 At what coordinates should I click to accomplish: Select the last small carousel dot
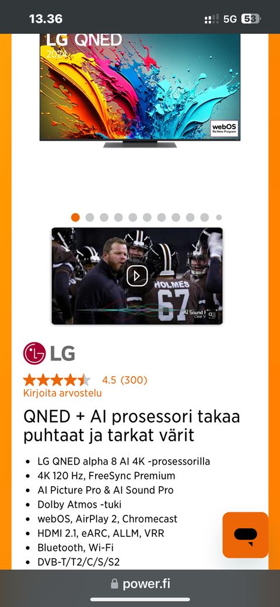(x=219, y=217)
